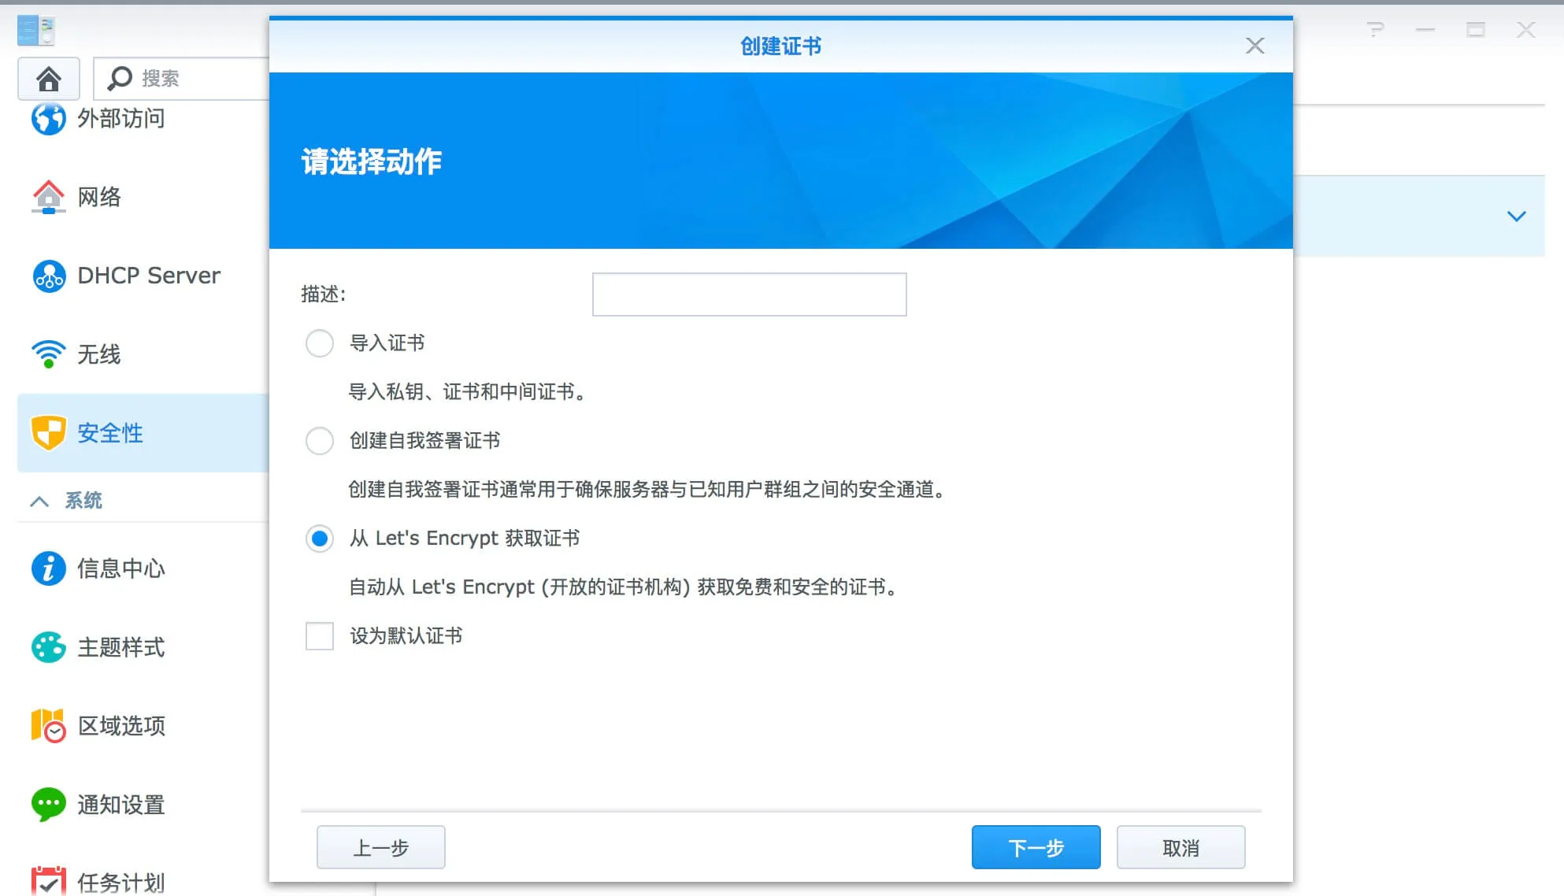Select 安全性 sidebar item
The image size is (1564, 896).
tap(110, 433)
